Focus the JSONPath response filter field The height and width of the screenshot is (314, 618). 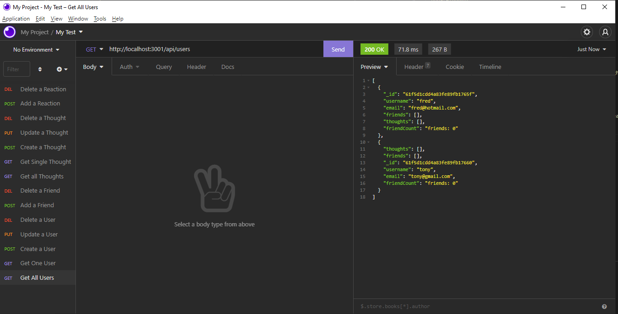[x=478, y=307]
